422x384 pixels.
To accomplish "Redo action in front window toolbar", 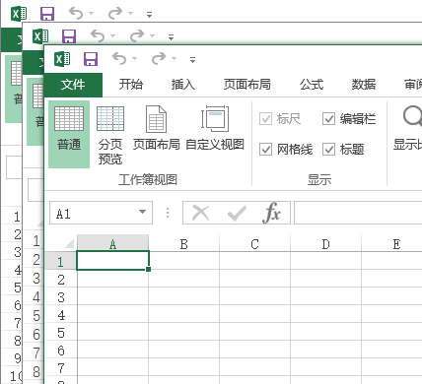I will point(159,59).
